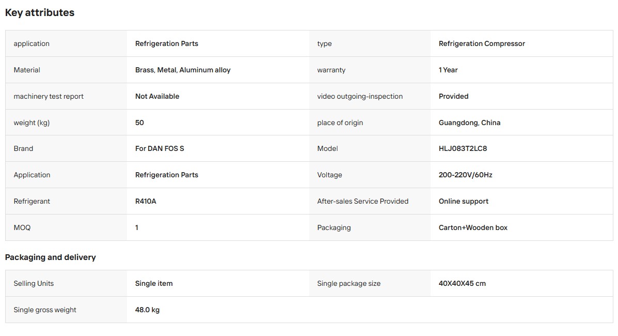Select the Guangdong, China origin value

pyautogui.click(x=469, y=123)
